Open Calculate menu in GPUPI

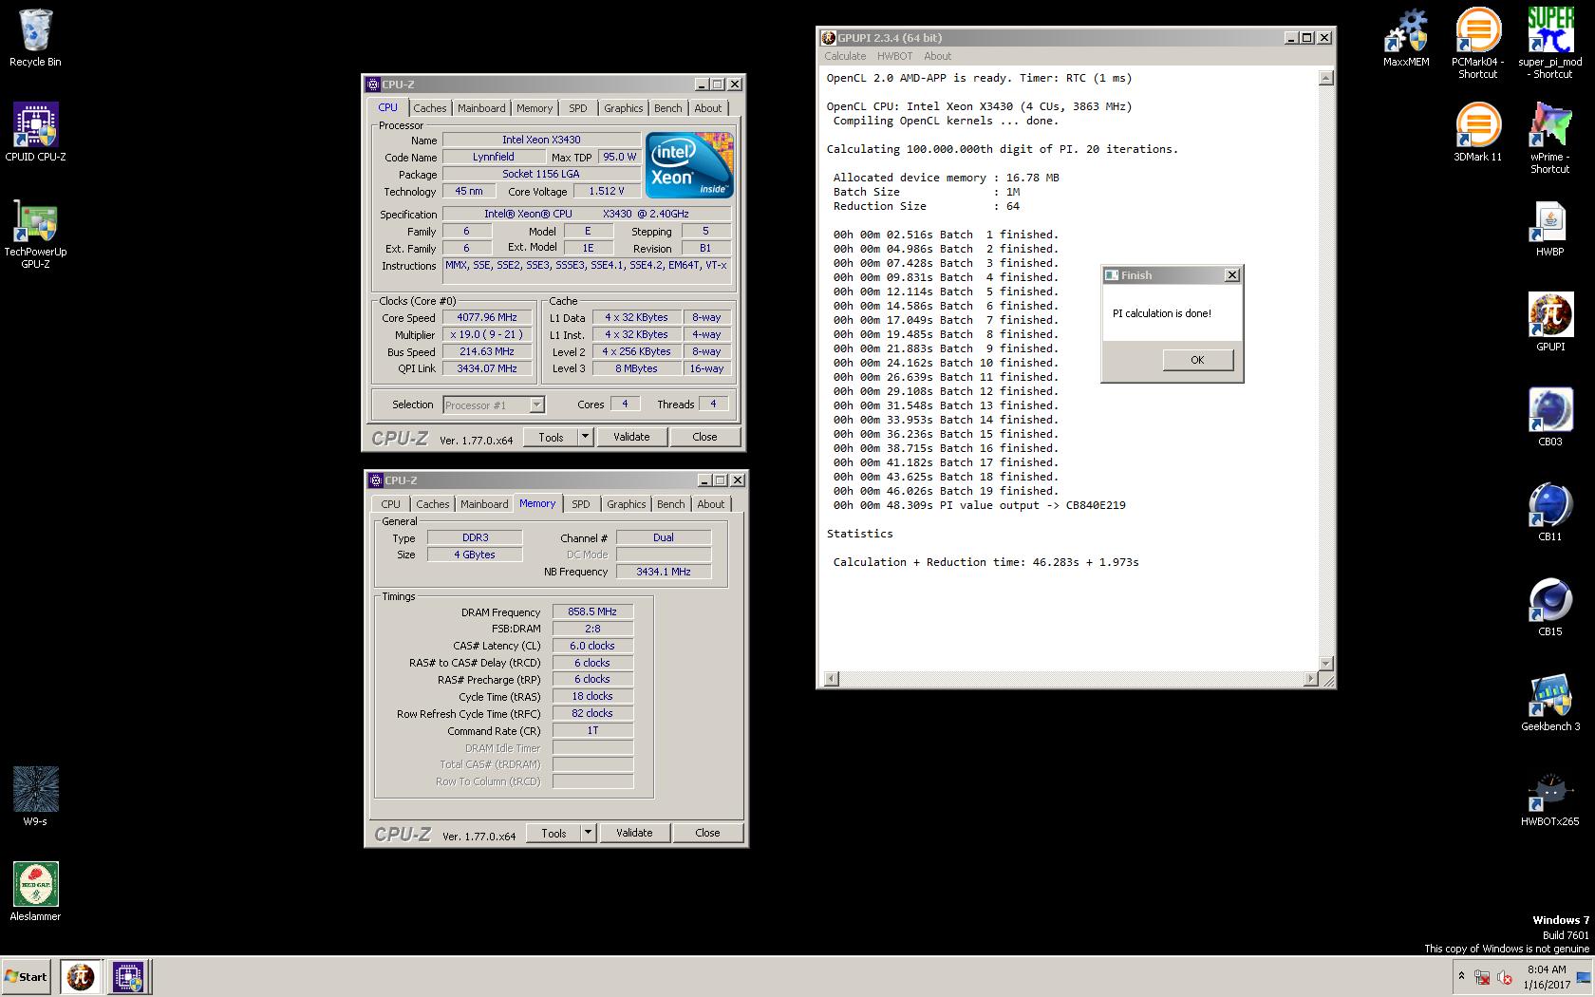(x=845, y=56)
